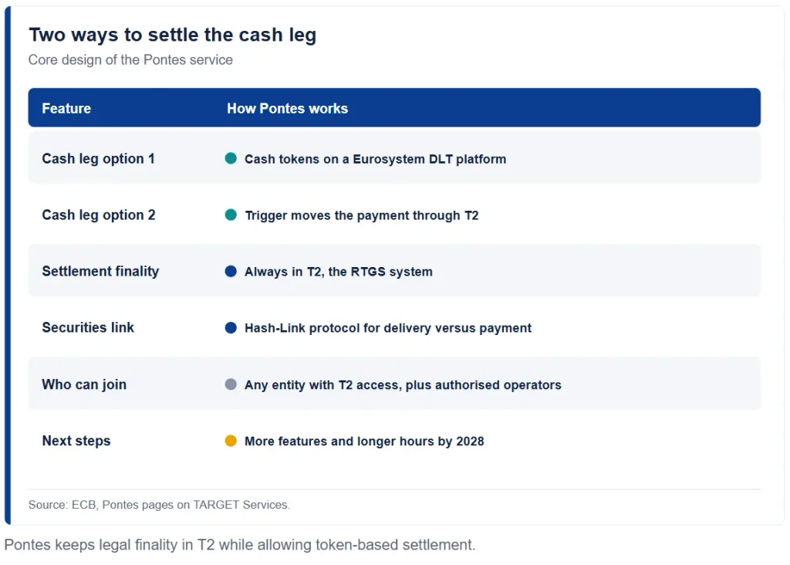Click the teal dot beside Cash tokens
The image size is (790, 565).
pos(231,158)
